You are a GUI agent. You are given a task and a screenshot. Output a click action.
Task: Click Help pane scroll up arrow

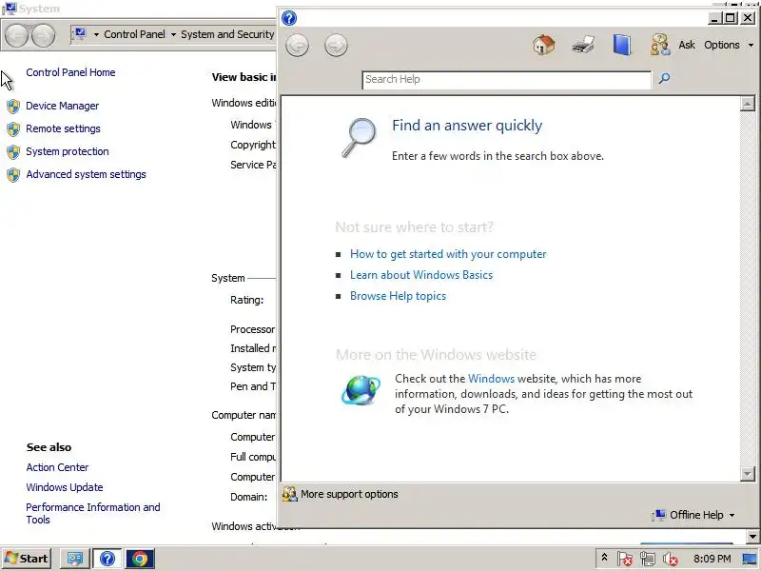coord(748,104)
